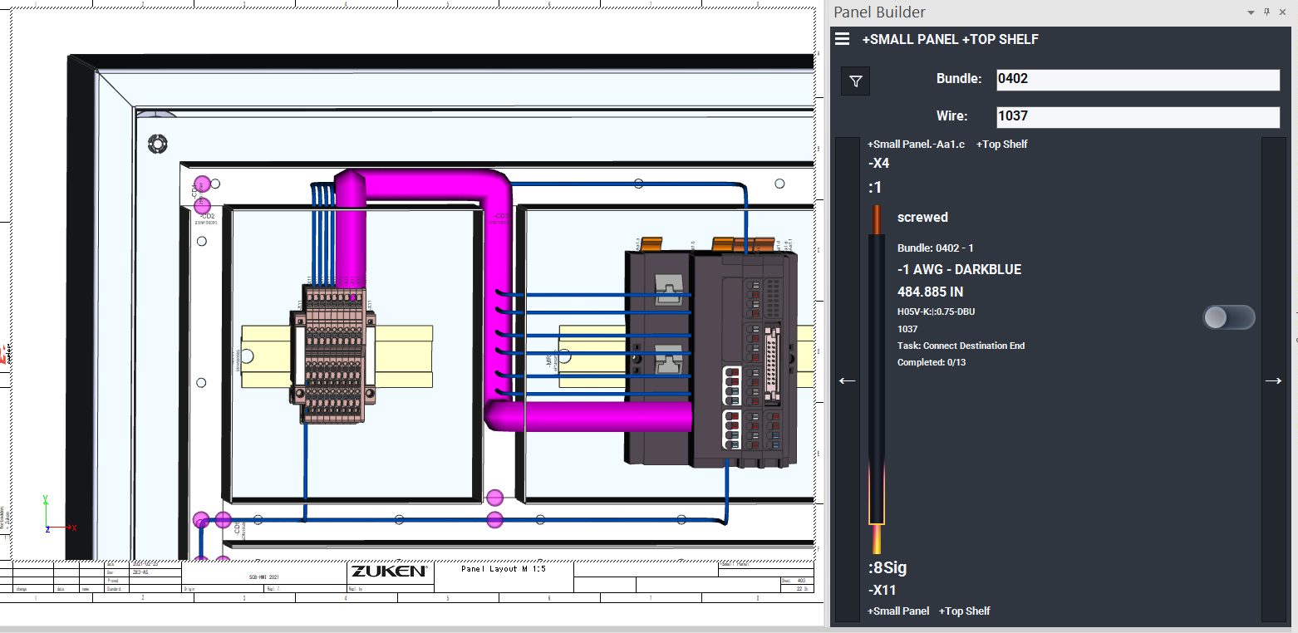
Task: Click the +Small Panel label below -X11
Action: point(898,611)
